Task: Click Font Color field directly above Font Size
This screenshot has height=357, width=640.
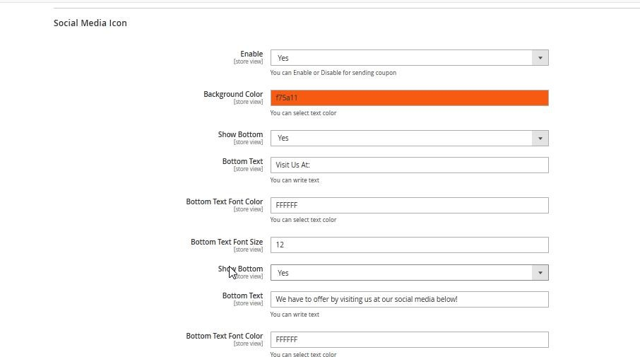Action: click(x=409, y=206)
